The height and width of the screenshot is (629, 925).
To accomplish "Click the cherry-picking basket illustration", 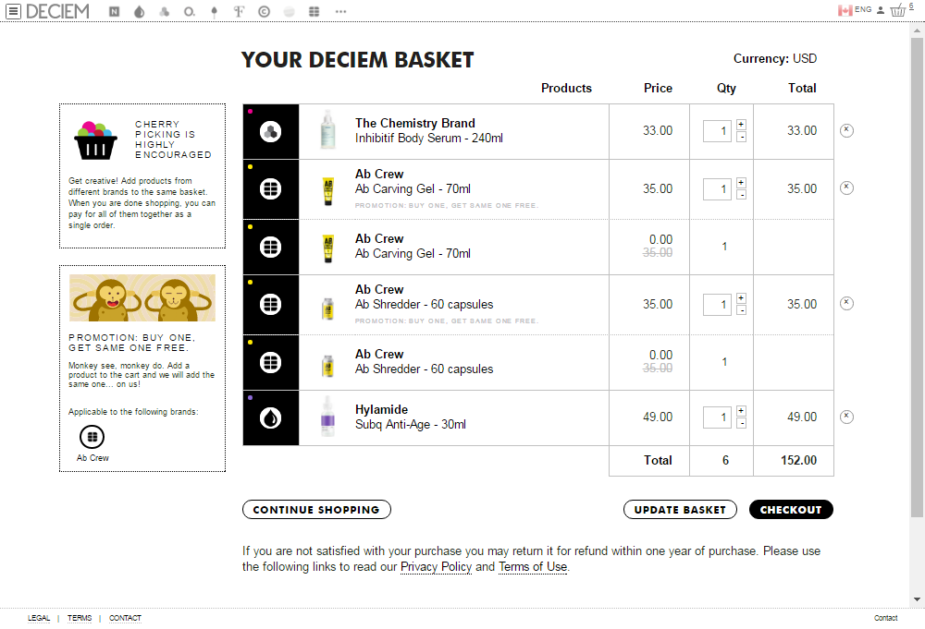I will click(95, 140).
